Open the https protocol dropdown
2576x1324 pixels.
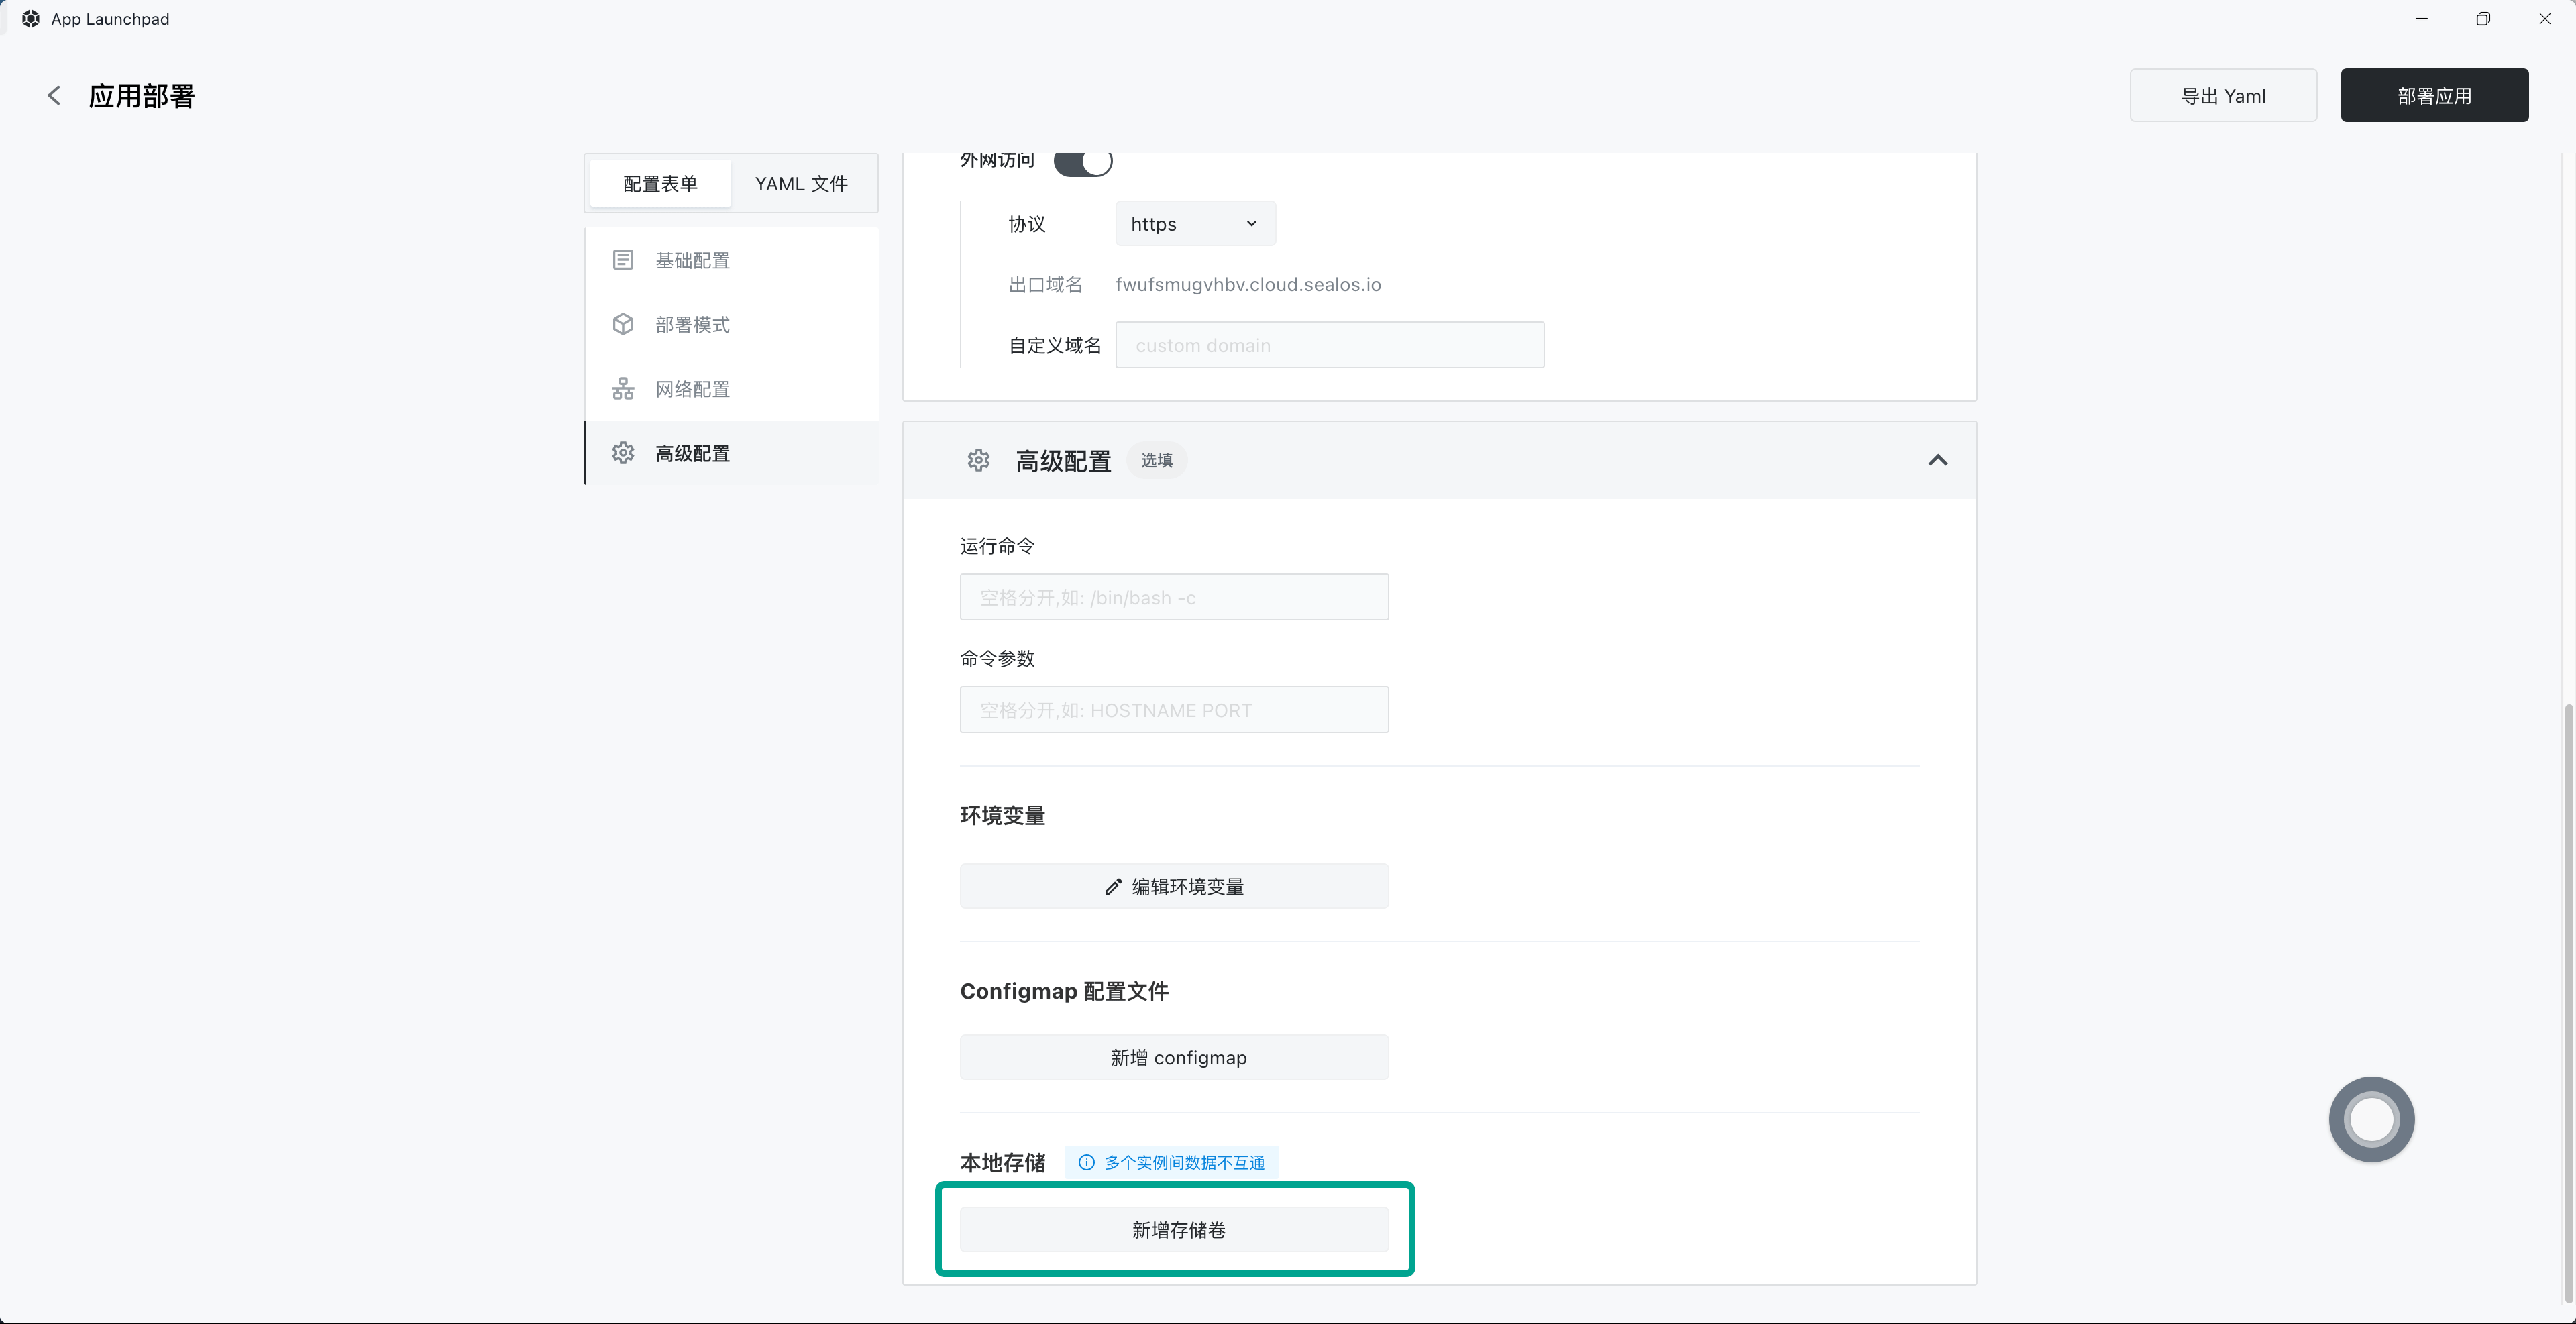1195,224
